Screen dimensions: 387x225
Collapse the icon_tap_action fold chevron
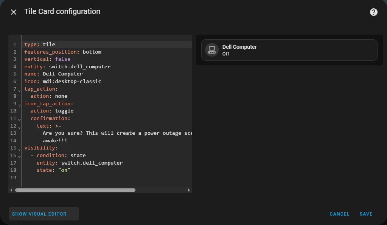19,105
